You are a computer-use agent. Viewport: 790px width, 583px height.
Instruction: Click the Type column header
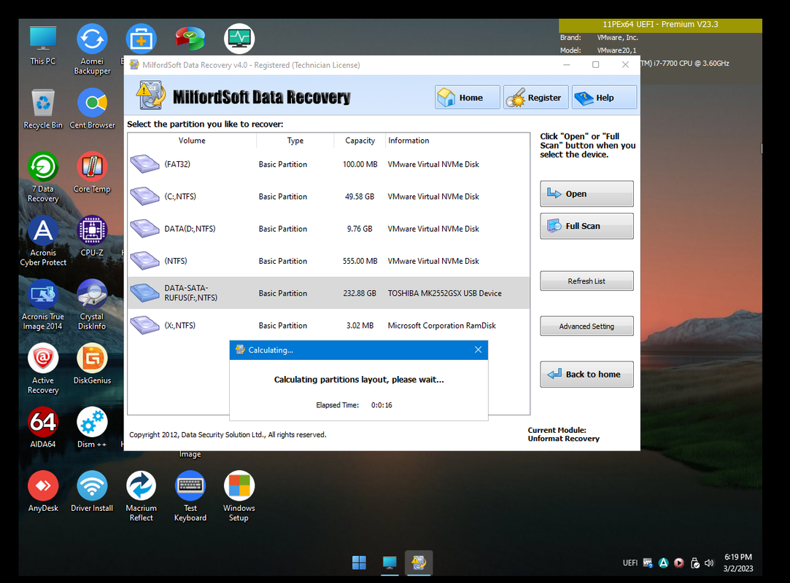[295, 141]
